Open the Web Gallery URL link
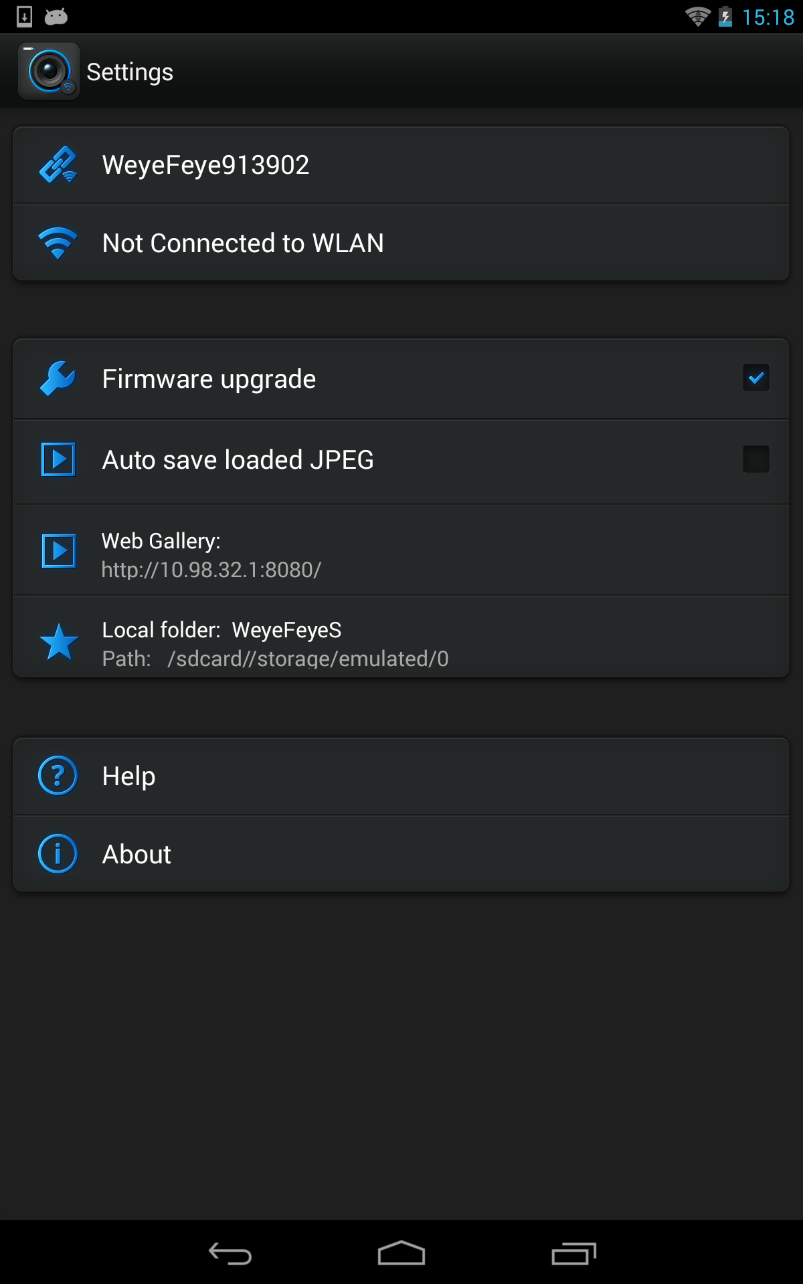 [x=211, y=570]
